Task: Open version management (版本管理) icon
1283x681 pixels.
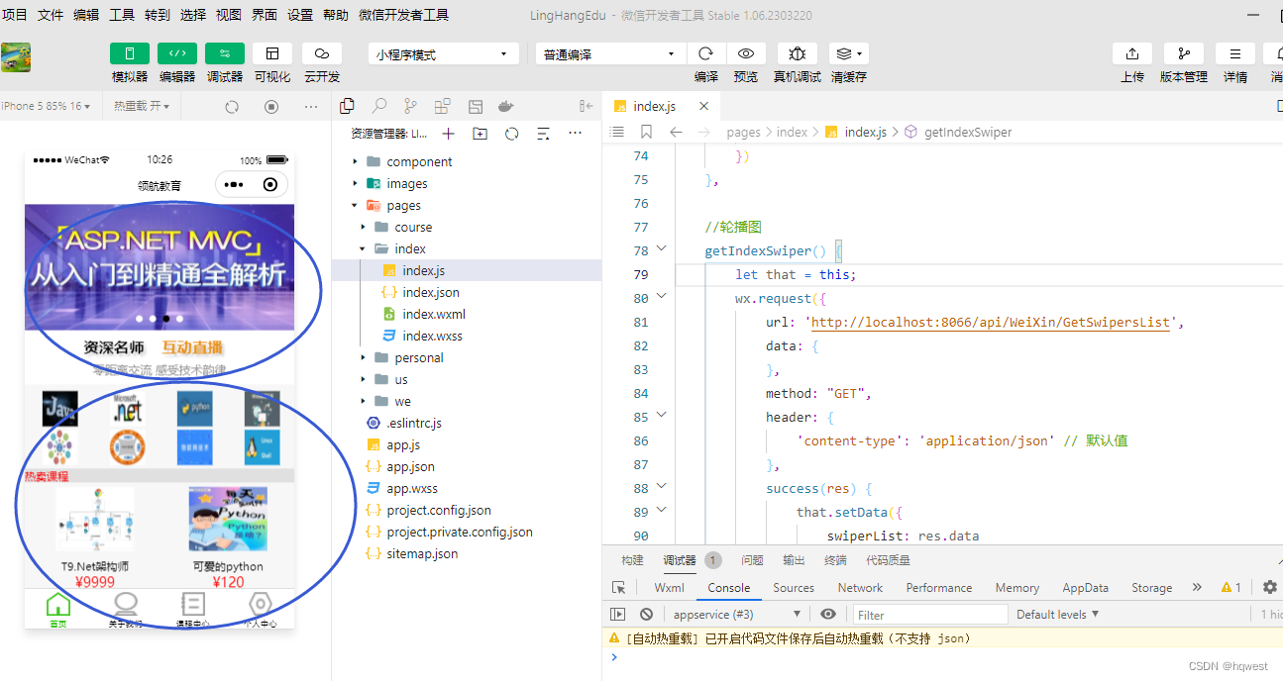Action: click(1184, 53)
